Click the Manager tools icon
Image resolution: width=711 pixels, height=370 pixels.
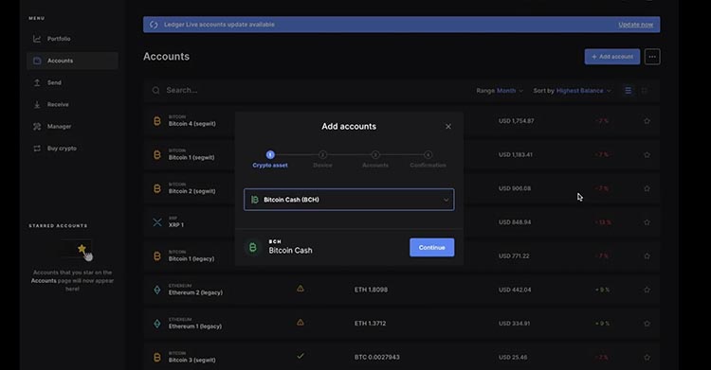pyautogui.click(x=37, y=127)
